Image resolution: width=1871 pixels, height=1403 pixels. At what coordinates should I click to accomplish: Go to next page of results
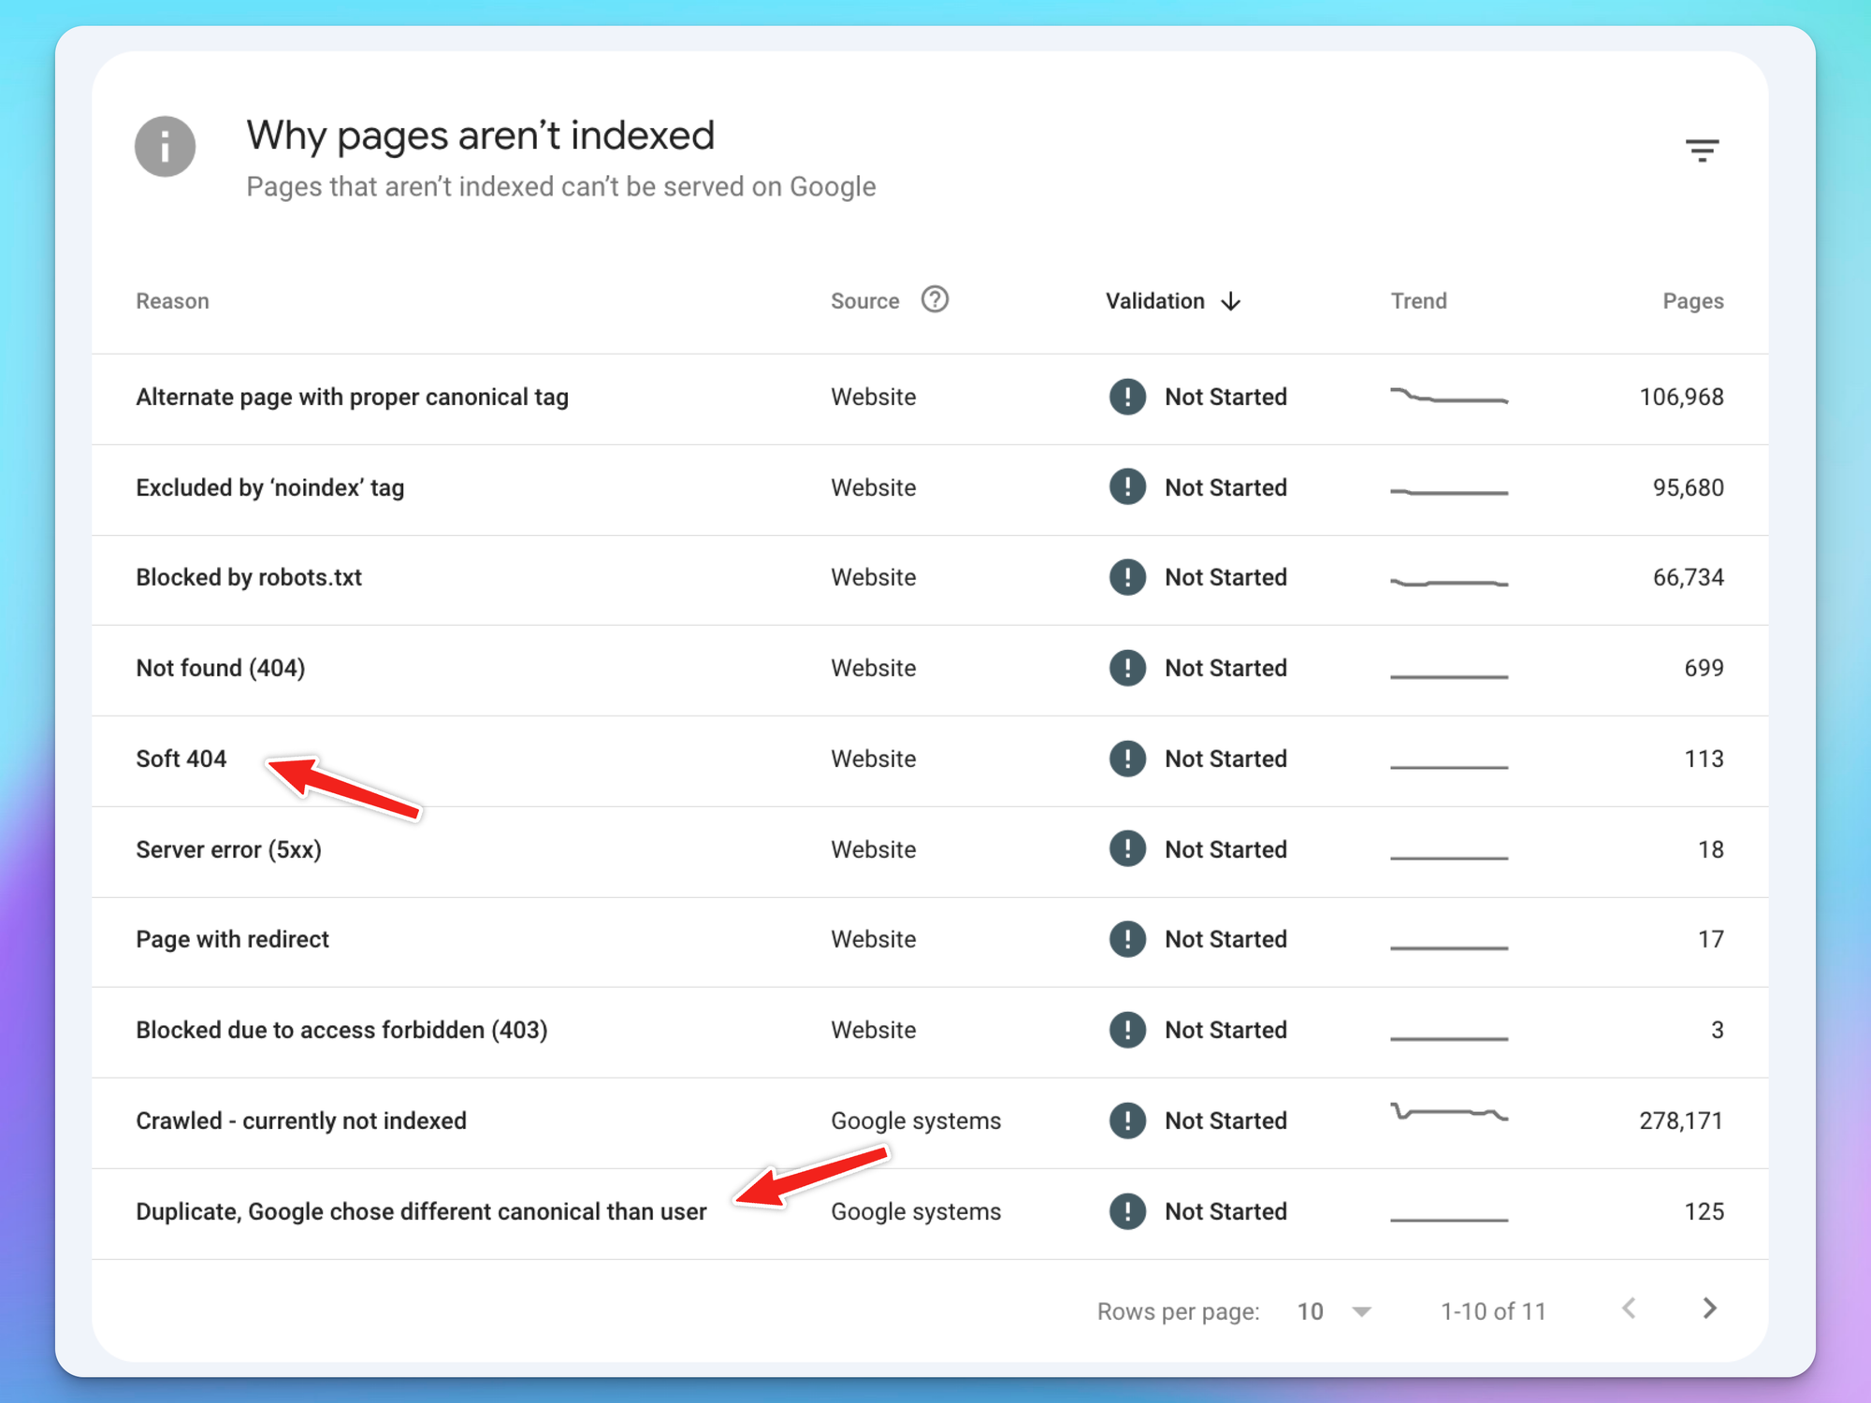[1709, 1309]
